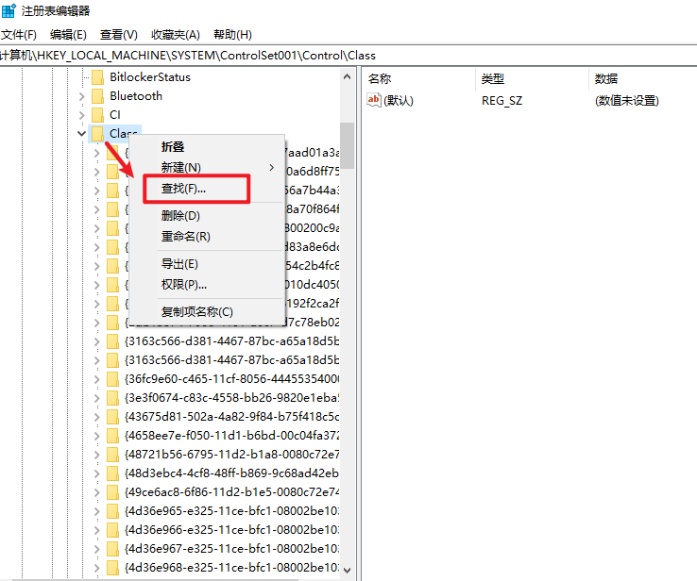The height and width of the screenshot is (581, 697).
Task: Click folder icon of {4d36e966-e325-11ce key
Action: click(113, 530)
